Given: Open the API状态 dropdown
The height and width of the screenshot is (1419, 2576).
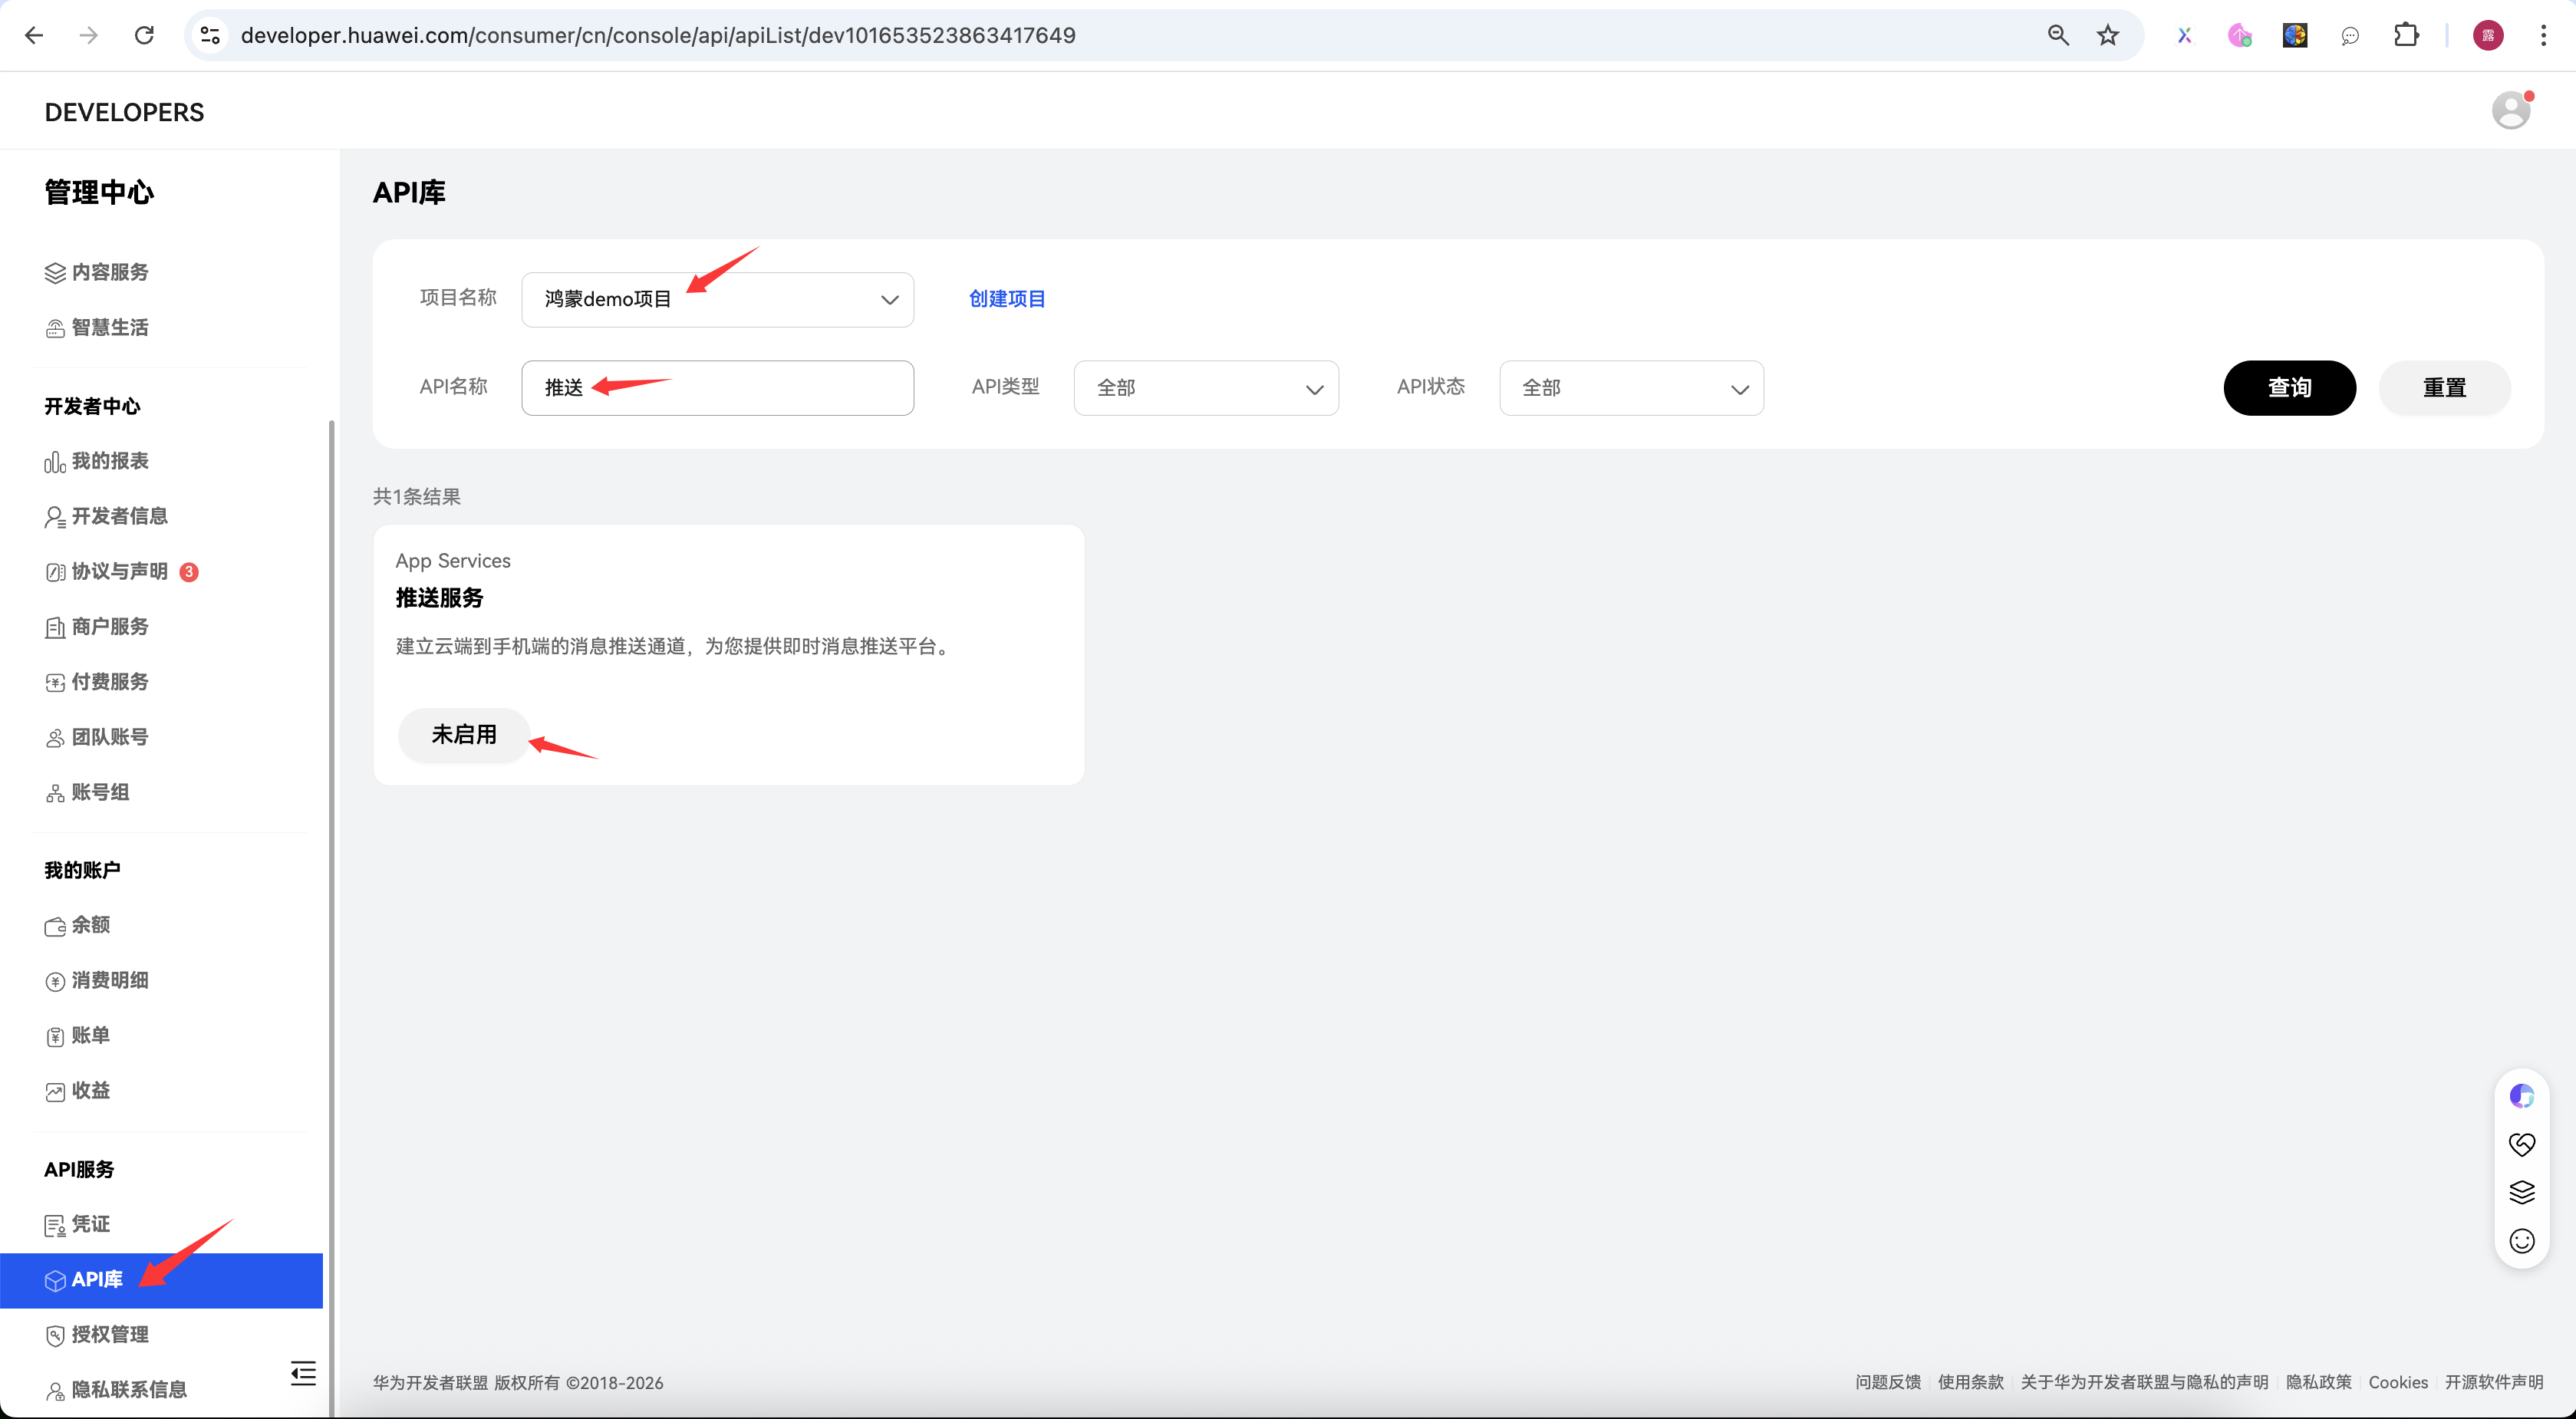Looking at the screenshot, I should 1630,388.
